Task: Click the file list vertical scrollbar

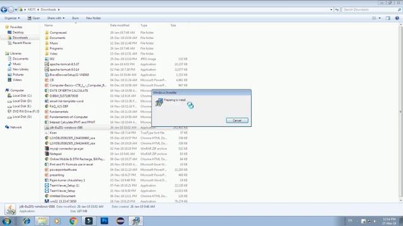Action: (400, 112)
